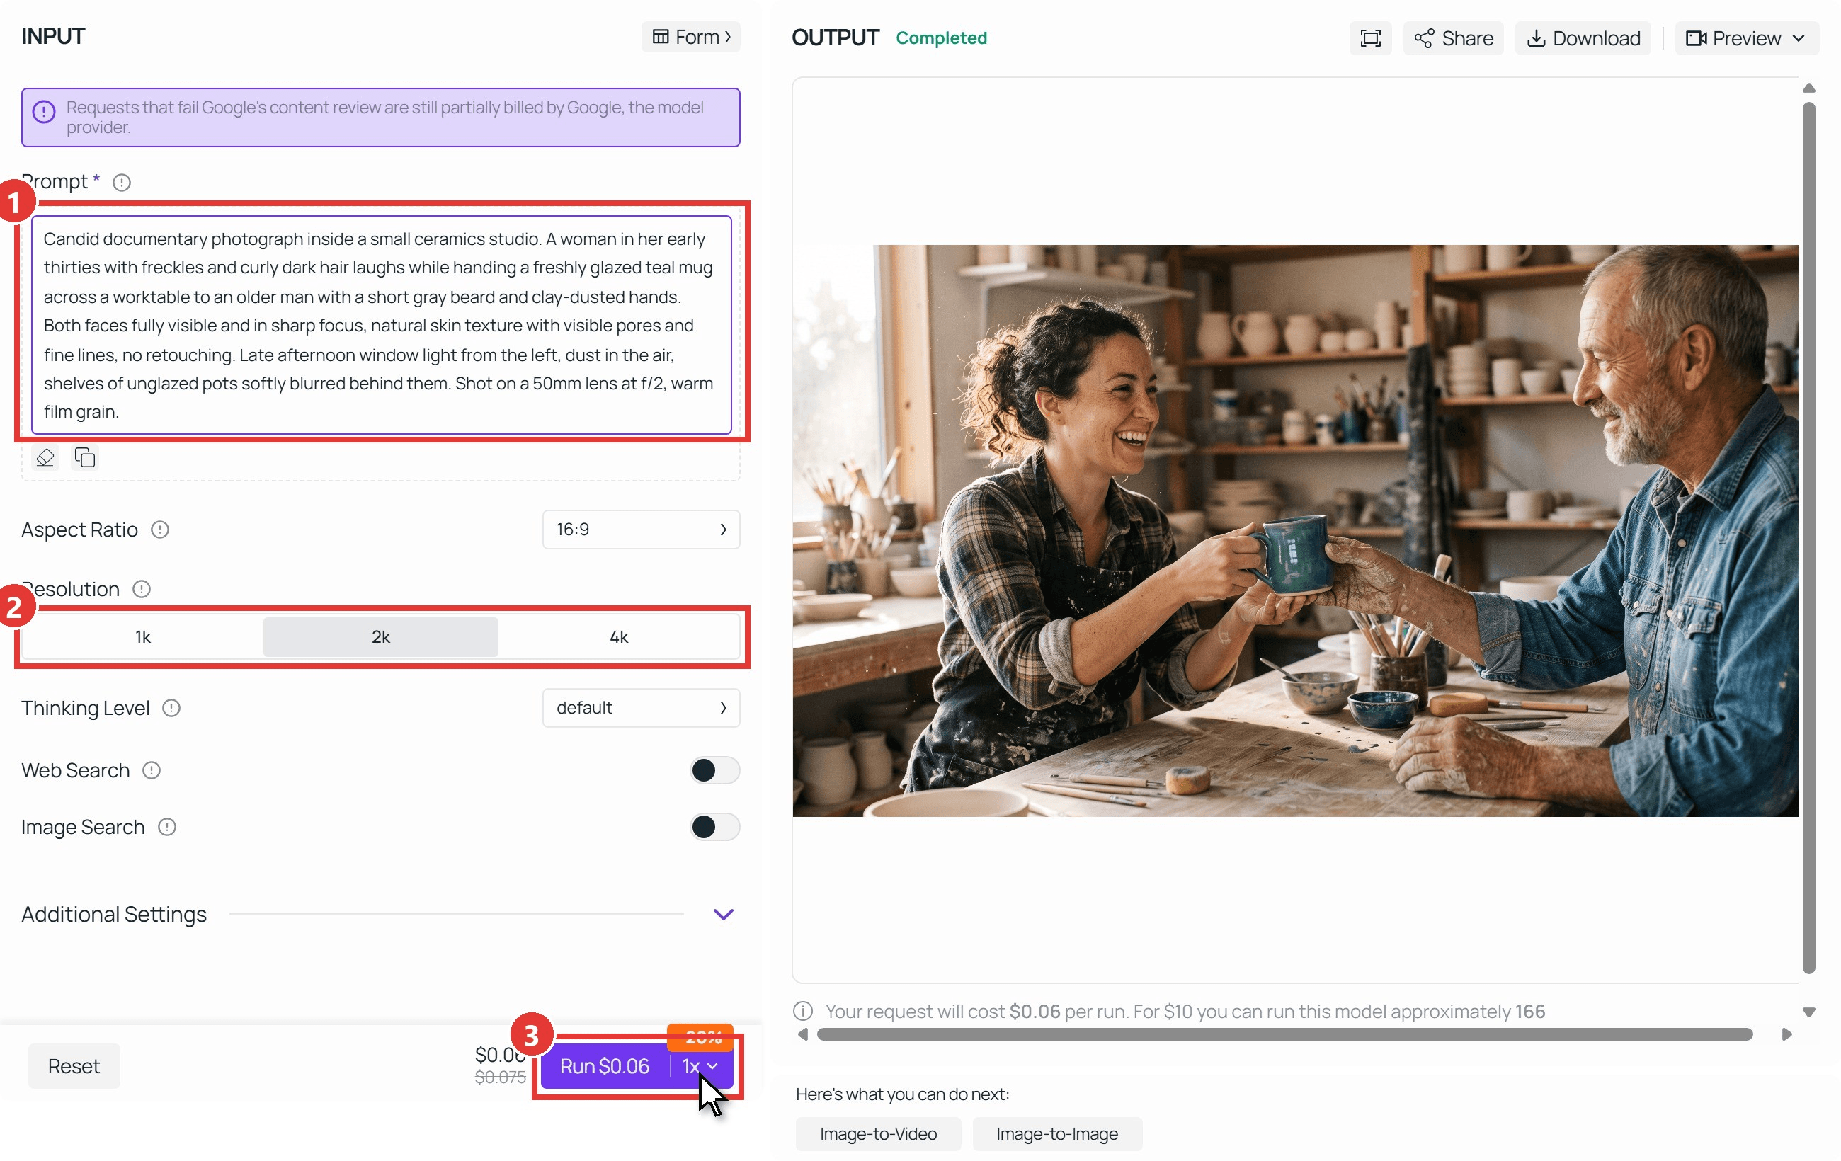Click the fullscreen expand icon in output header

(x=1370, y=38)
